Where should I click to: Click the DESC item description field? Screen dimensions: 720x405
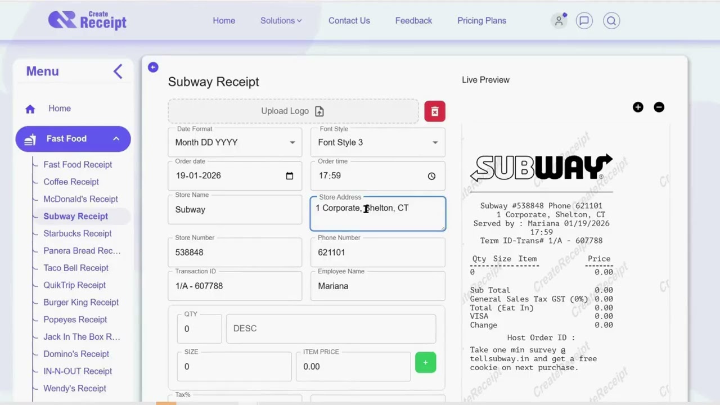pos(331,329)
